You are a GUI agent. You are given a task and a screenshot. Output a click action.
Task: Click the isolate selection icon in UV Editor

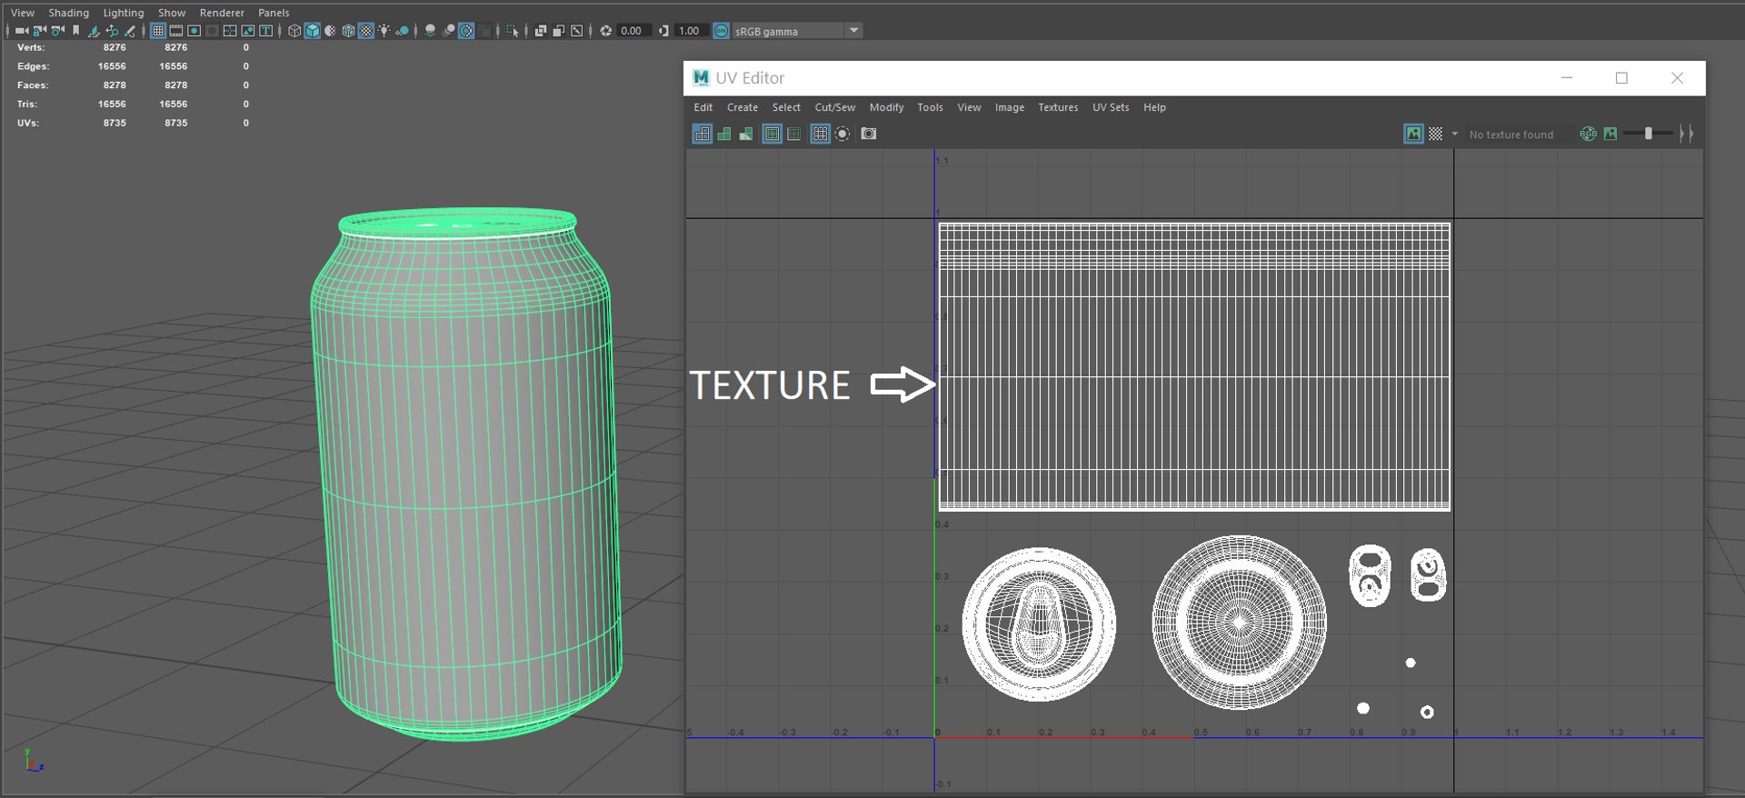tap(843, 134)
